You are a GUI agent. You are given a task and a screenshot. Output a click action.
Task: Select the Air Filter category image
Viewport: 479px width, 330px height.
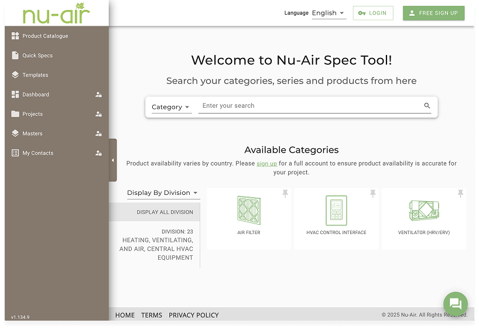point(249,209)
